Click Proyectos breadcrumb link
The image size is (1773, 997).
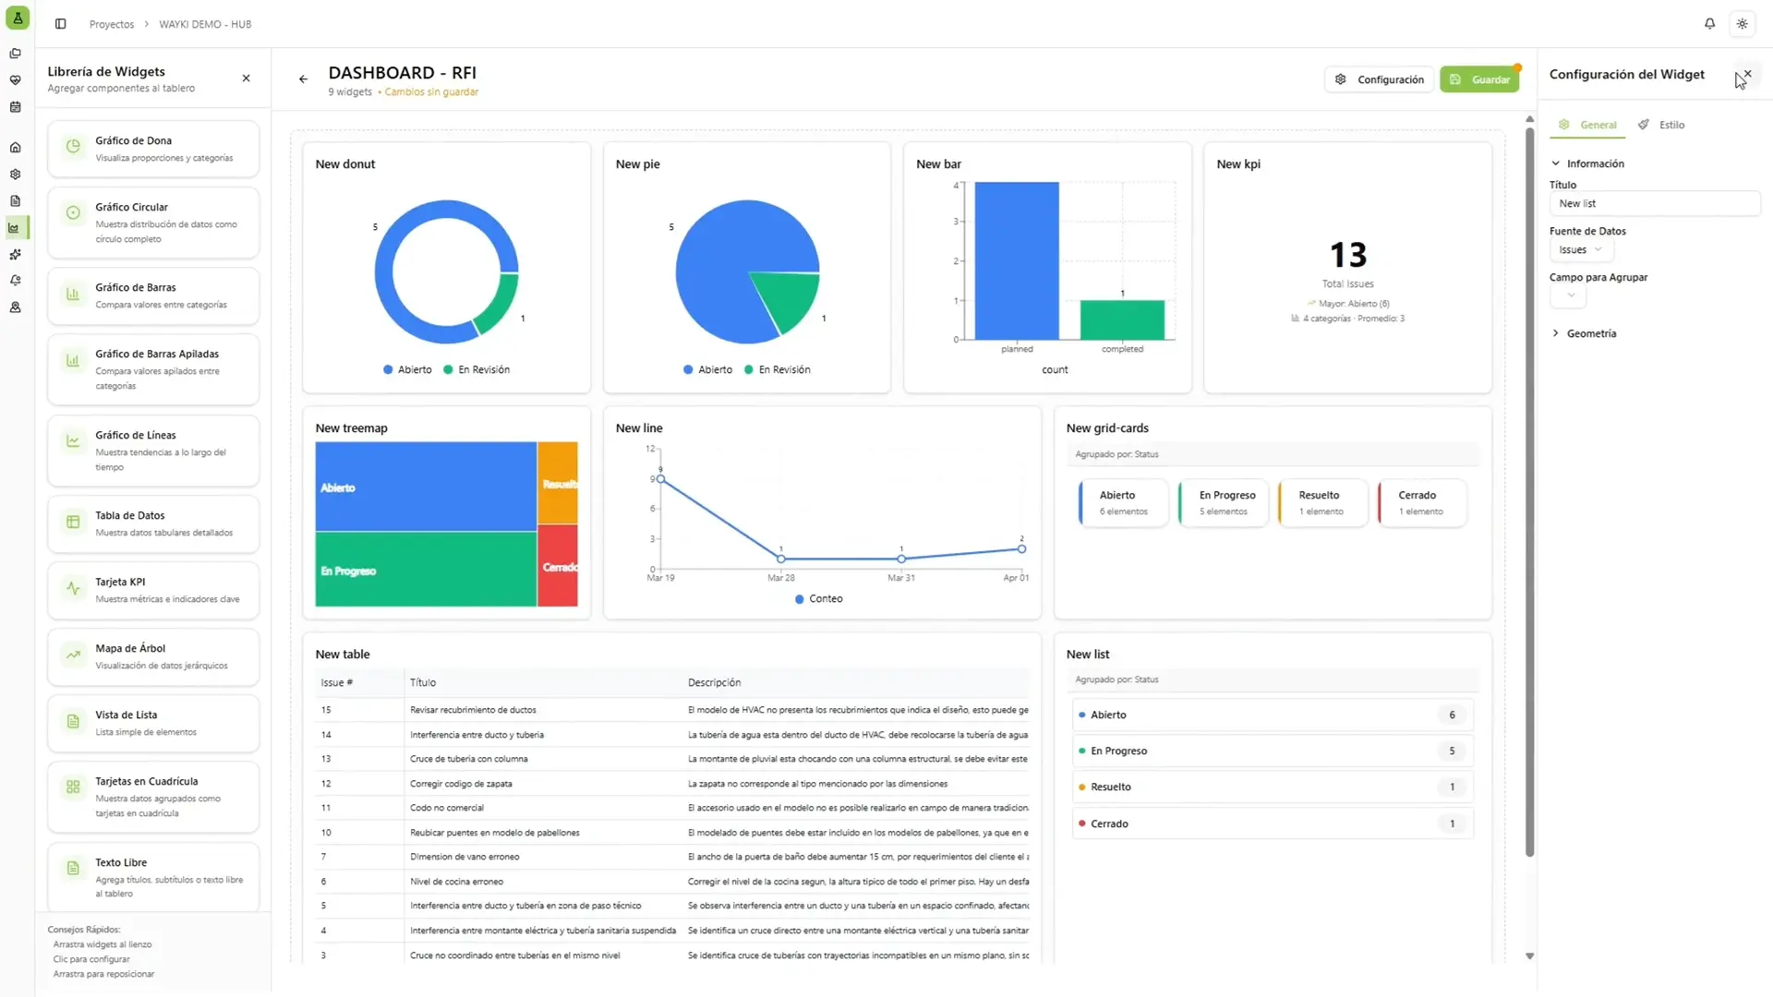pos(112,24)
